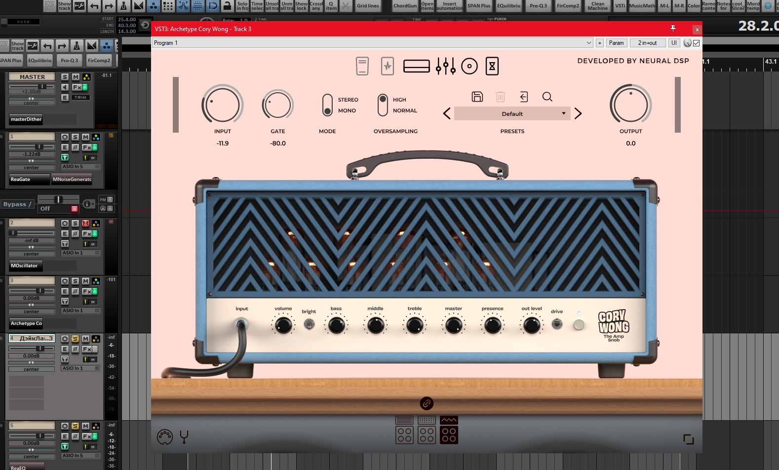779x470 pixels.
Task: Click the amp's treble knob
Action: click(415, 325)
